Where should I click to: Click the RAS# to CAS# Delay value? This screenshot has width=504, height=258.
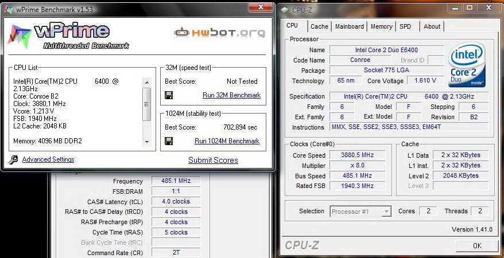(176, 212)
